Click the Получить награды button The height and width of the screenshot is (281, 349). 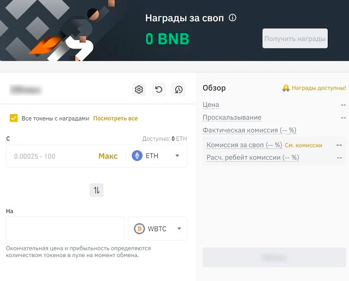tap(295, 38)
